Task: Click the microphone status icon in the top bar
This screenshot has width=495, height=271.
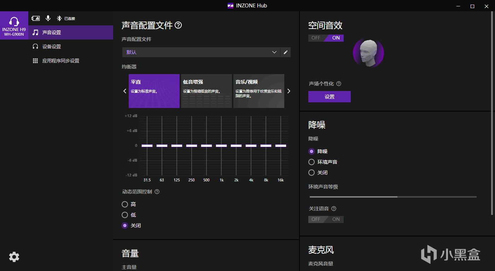Action: point(48,18)
